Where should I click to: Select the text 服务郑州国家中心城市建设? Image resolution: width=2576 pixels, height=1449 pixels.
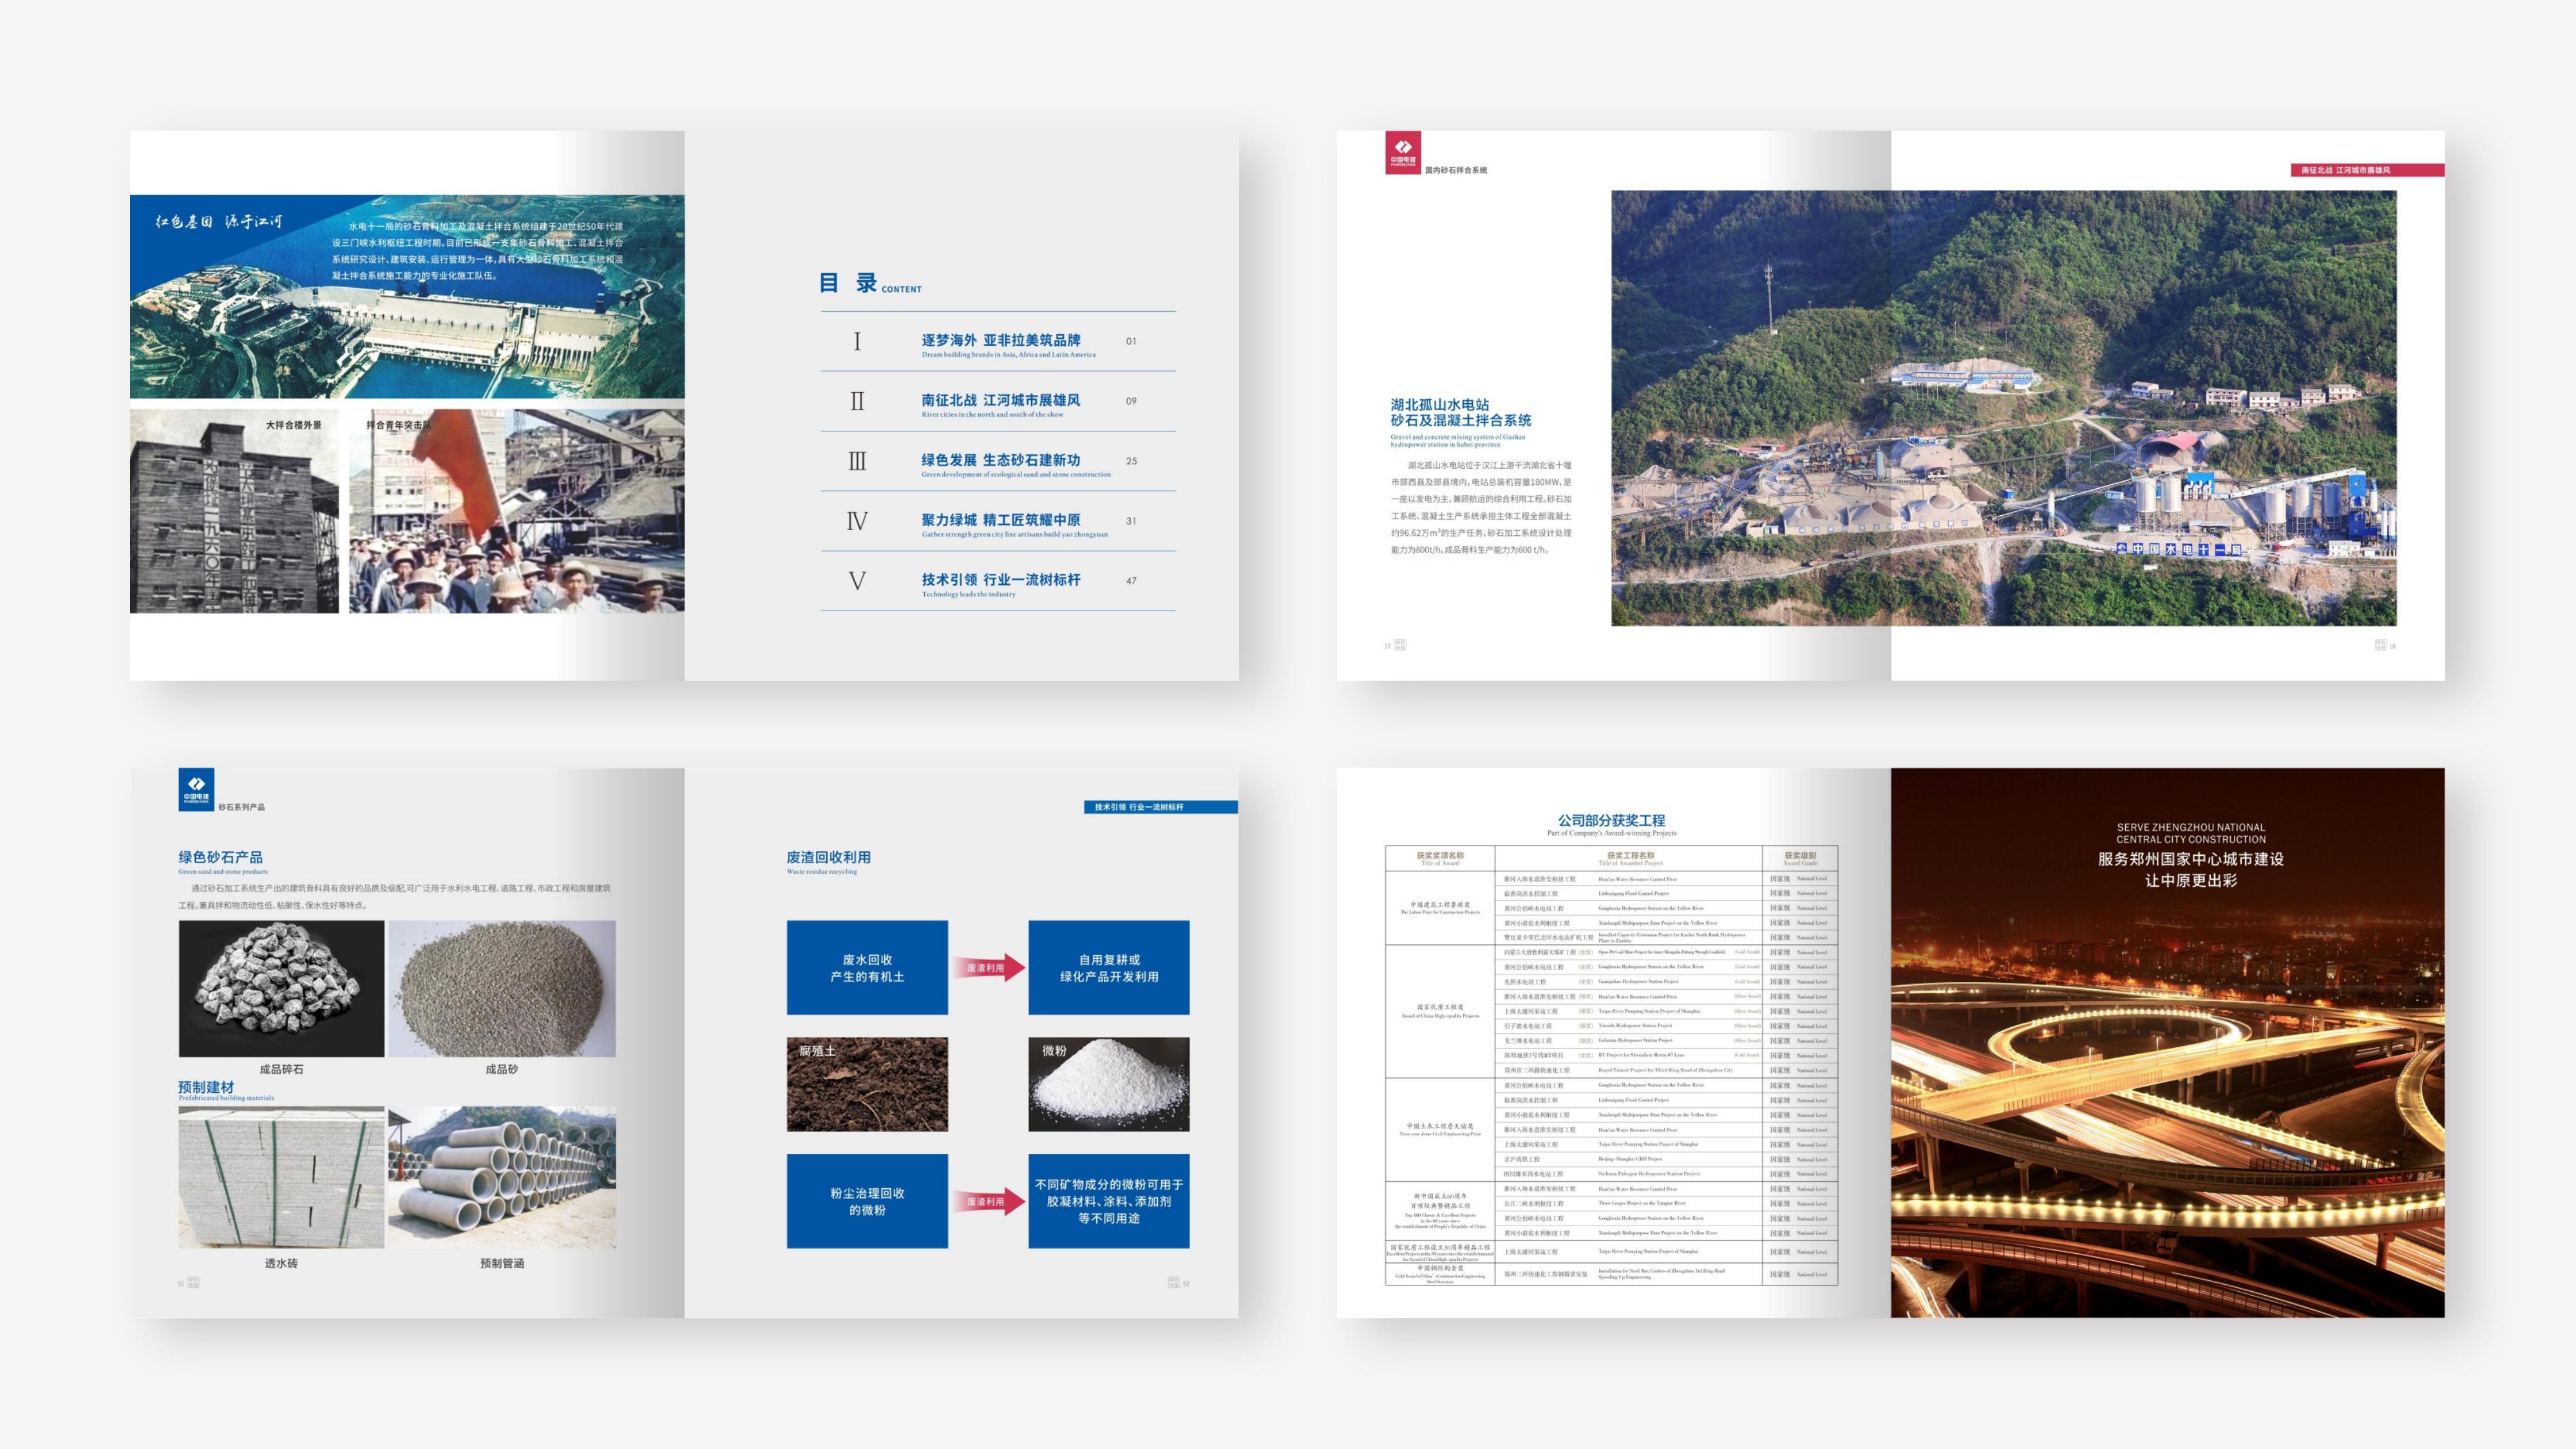tap(2190, 859)
